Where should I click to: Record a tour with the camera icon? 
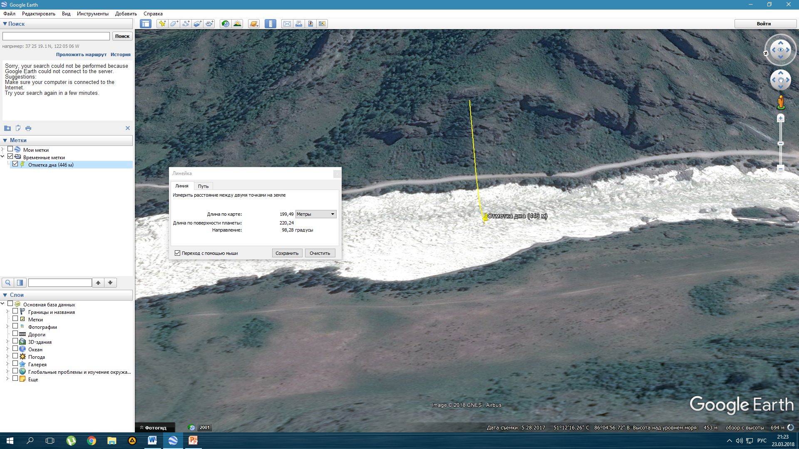[209, 24]
